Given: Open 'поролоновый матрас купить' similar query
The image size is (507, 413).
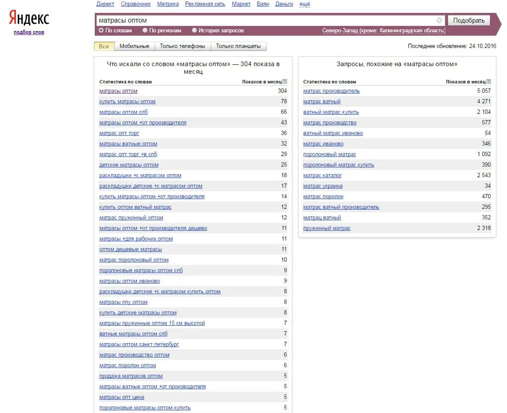Looking at the screenshot, I should pyautogui.click(x=339, y=165).
